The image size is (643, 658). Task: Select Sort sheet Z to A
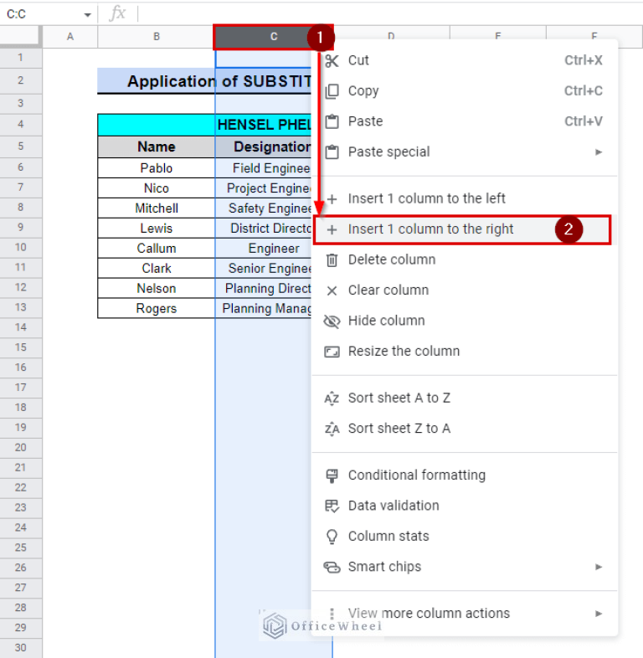465,429
